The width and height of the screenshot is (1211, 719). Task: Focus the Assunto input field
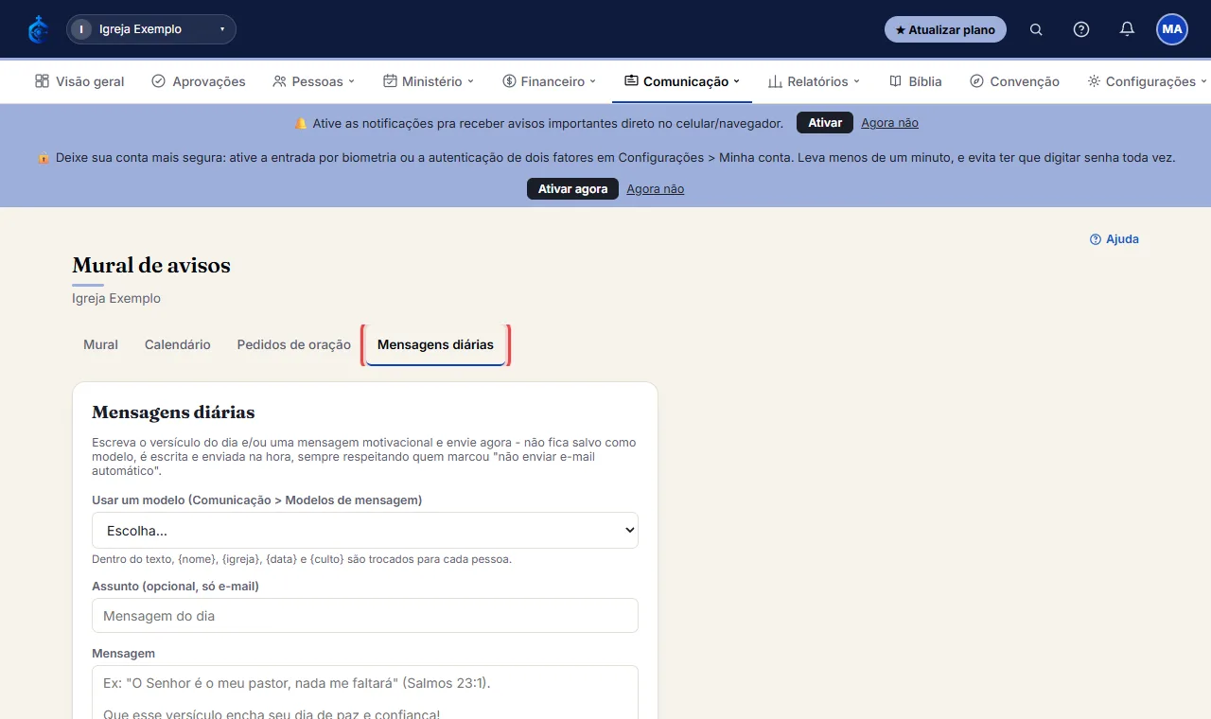click(365, 616)
